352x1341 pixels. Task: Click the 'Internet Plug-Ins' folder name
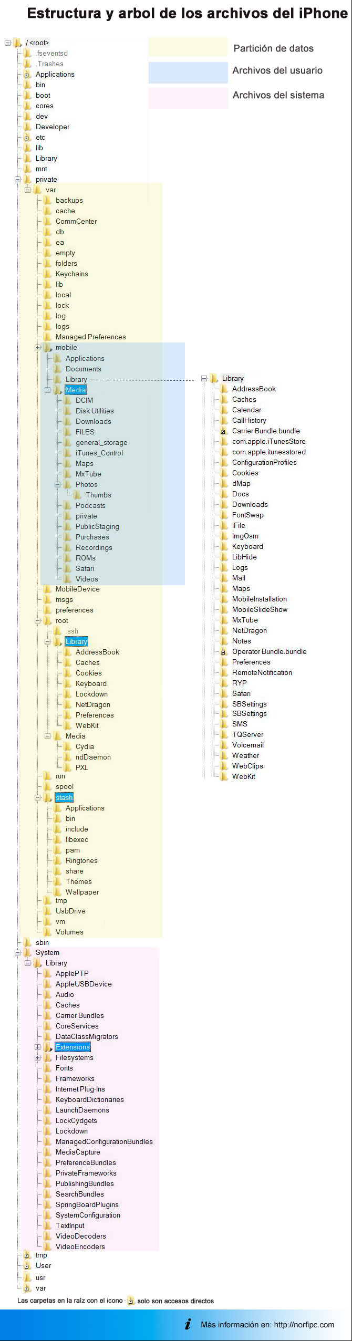click(80, 1089)
